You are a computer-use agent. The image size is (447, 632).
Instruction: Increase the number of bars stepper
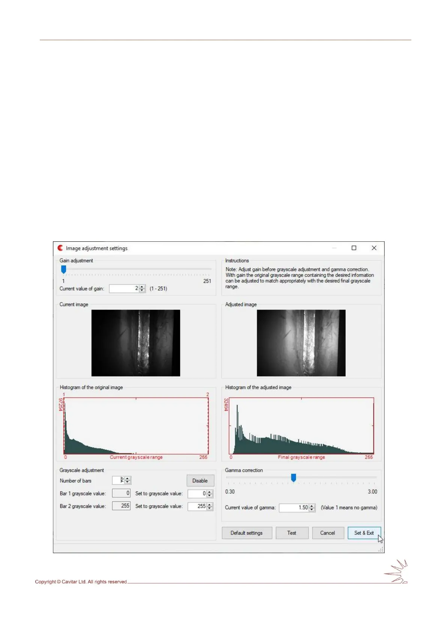point(128,479)
